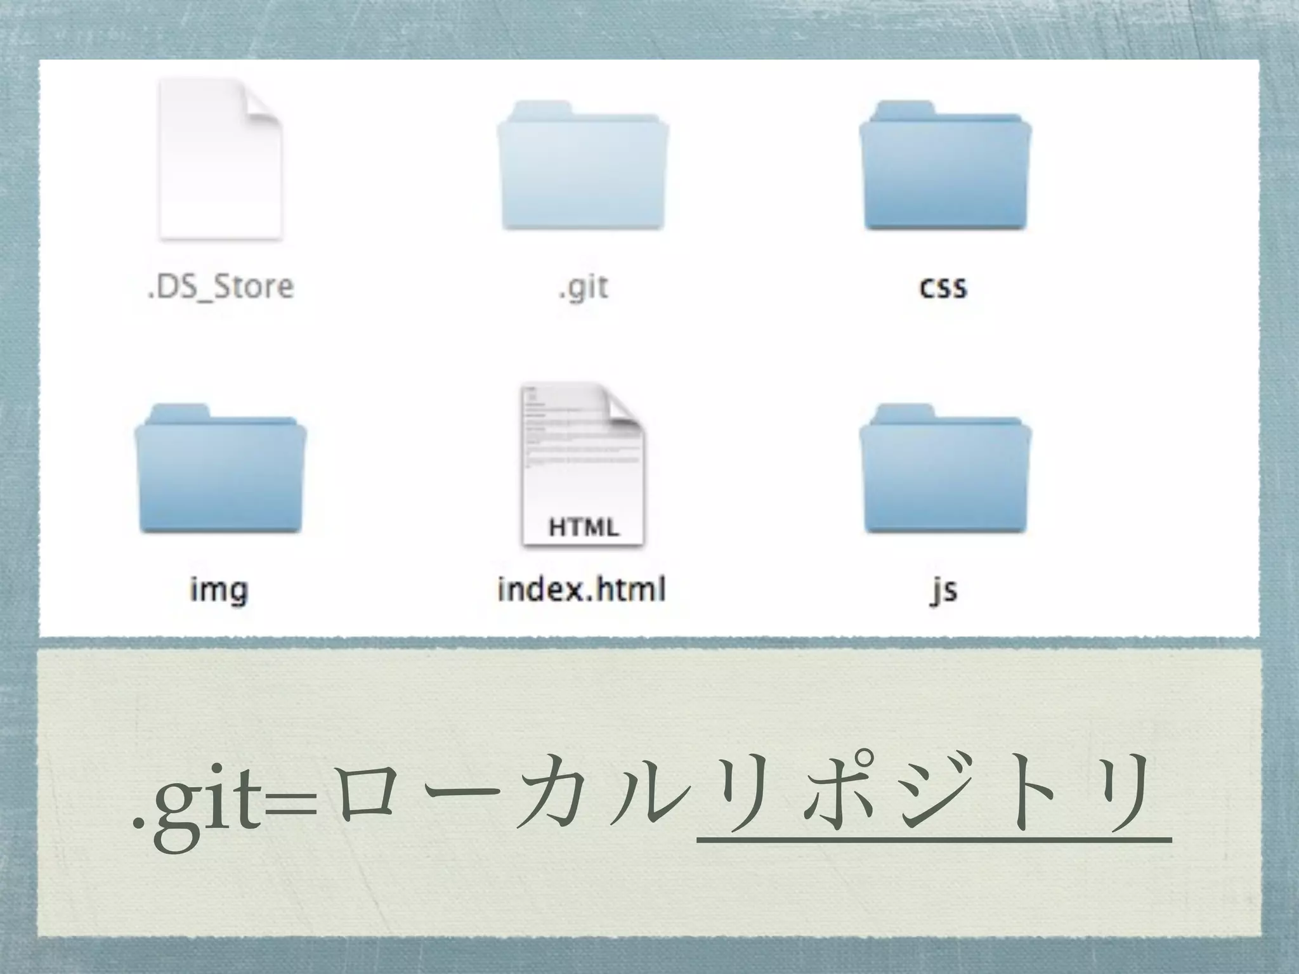Image resolution: width=1299 pixels, height=974 pixels.
Task: Open the css folder icon
Action: click(x=945, y=166)
